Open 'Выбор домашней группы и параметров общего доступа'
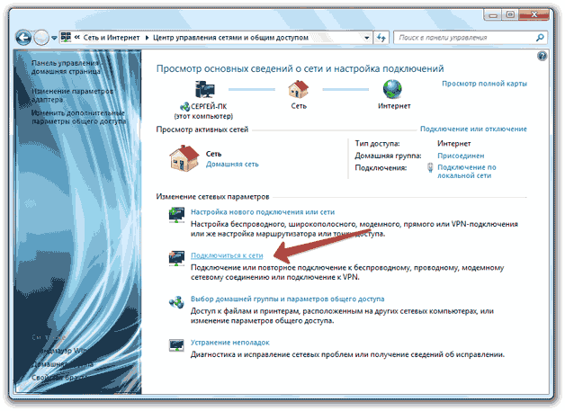The image size is (565, 411). (x=288, y=299)
